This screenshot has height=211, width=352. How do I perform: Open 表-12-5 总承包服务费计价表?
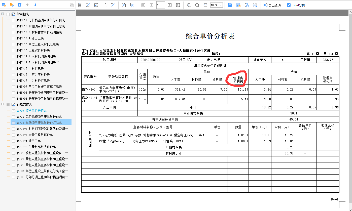tap(36, 147)
